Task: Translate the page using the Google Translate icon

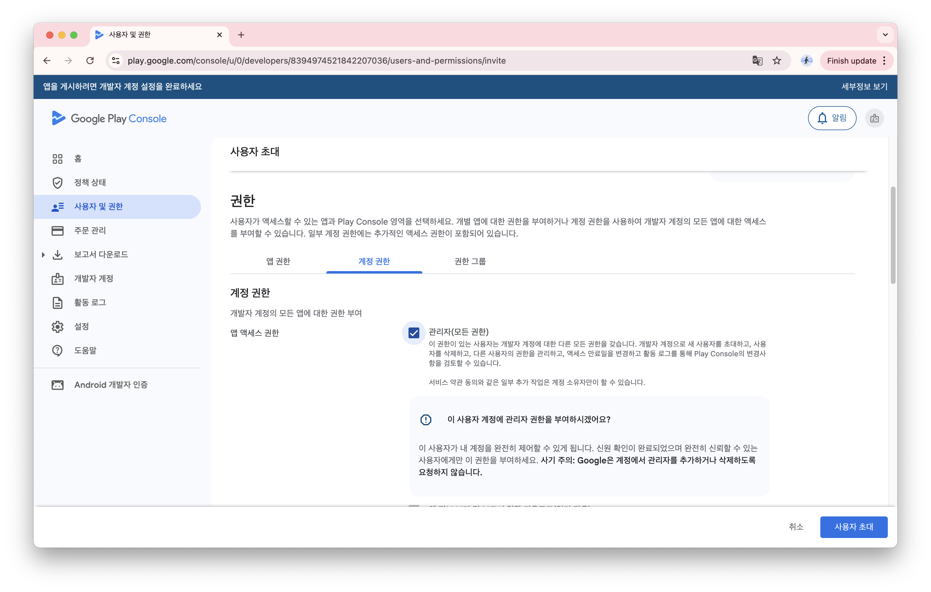Action: [757, 60]
